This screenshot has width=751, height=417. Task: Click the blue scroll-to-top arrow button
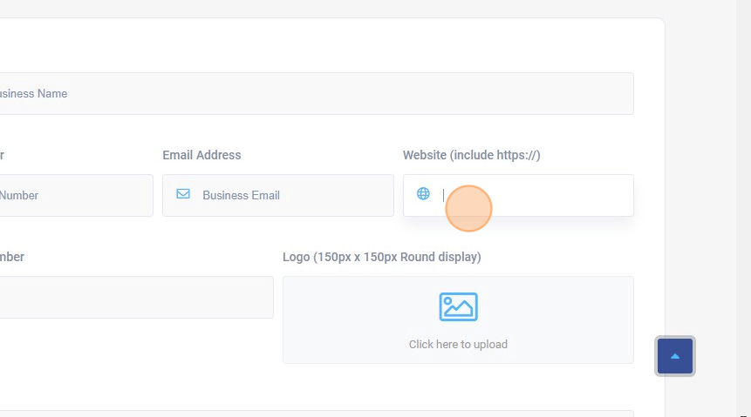pyautogui.click(x=675, y=356)
